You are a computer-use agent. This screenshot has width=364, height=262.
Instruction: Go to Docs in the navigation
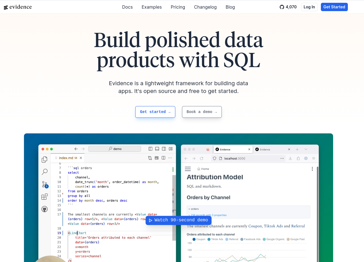point(127,7)
